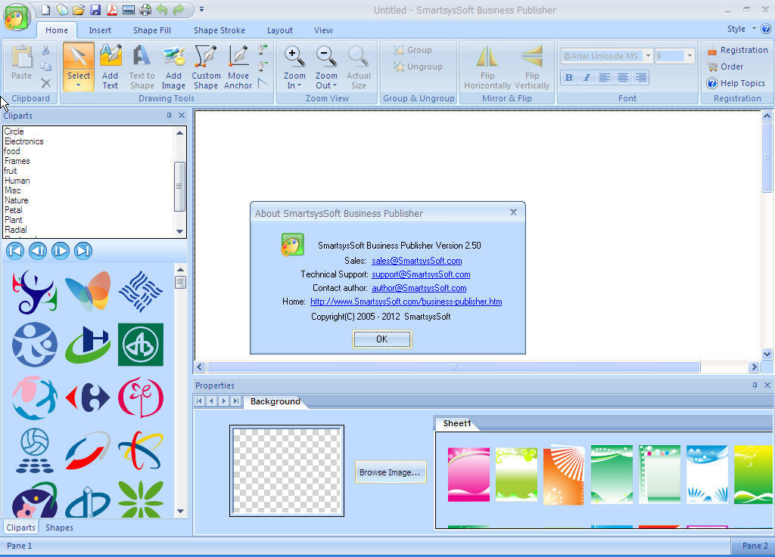Open the Select tool dropdown arrow

79,86
